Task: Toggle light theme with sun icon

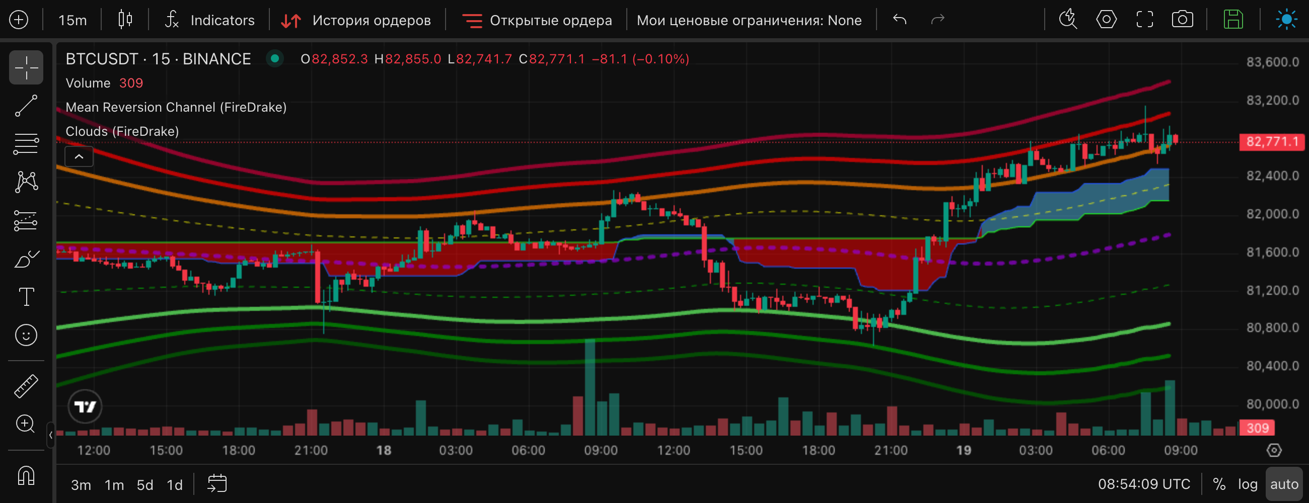Action: pyautogui.click(x=1286, y=20)
